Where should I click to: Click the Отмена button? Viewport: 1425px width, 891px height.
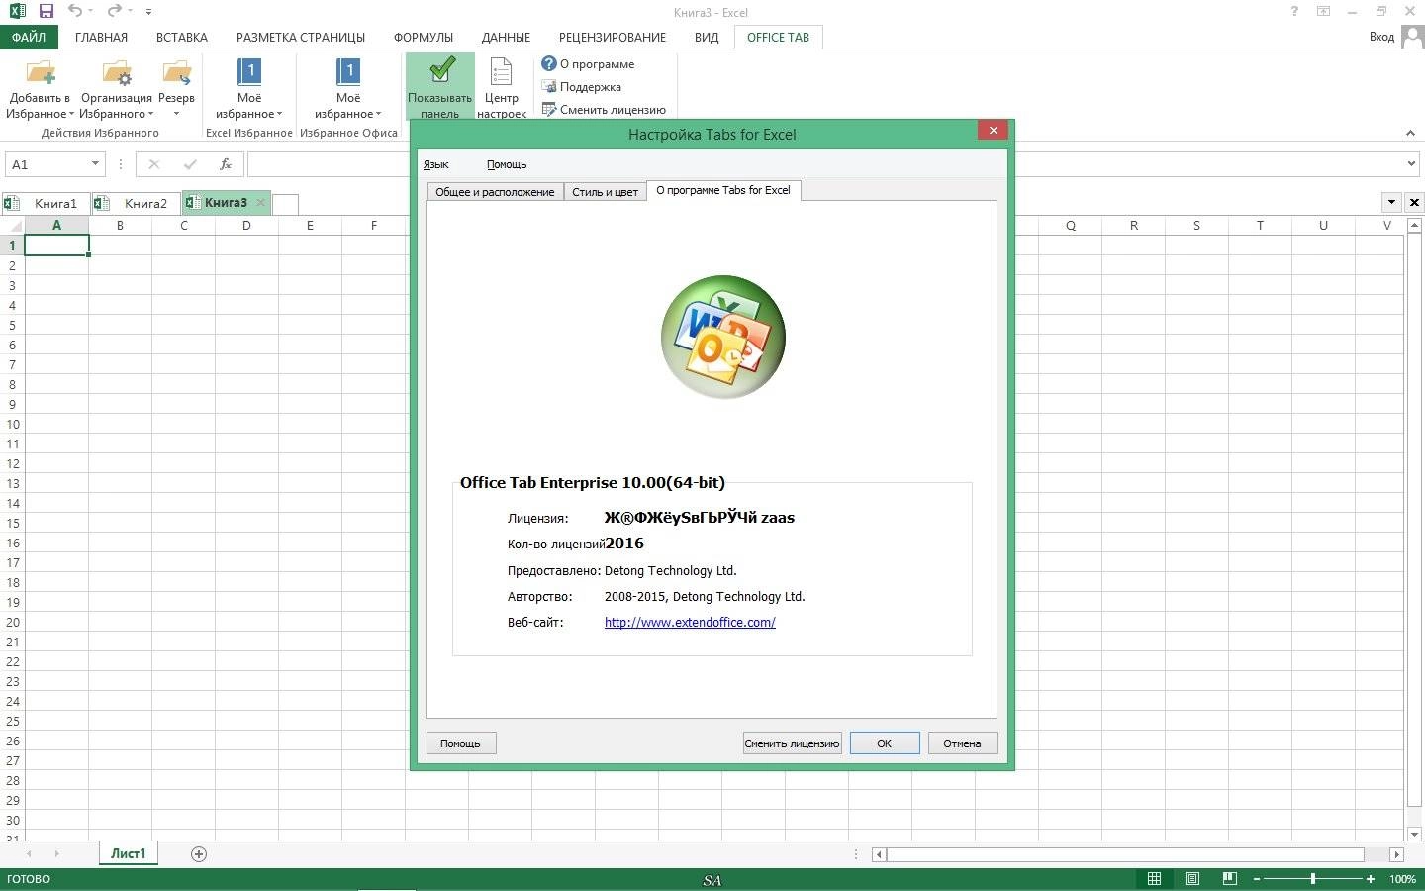click(x=962, y=743)
